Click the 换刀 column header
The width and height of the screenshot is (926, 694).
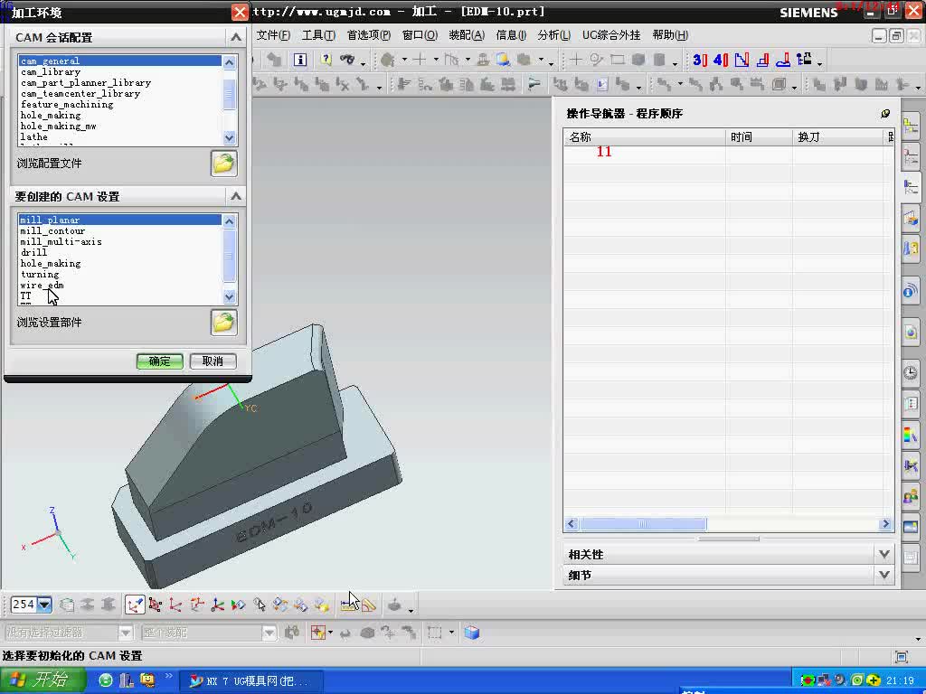coord(837,137)
